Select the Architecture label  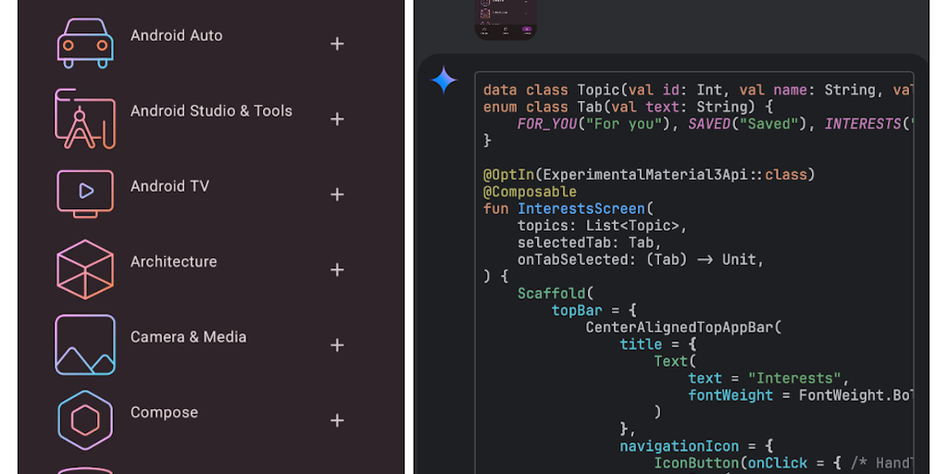point(173,262)
